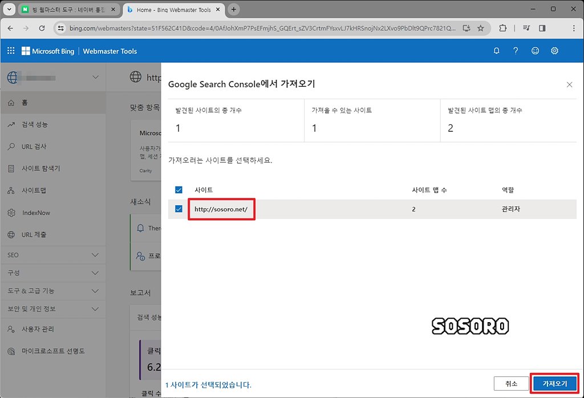
Task: Open the browser extensions puzzle icon
Action: click(503, 28)
